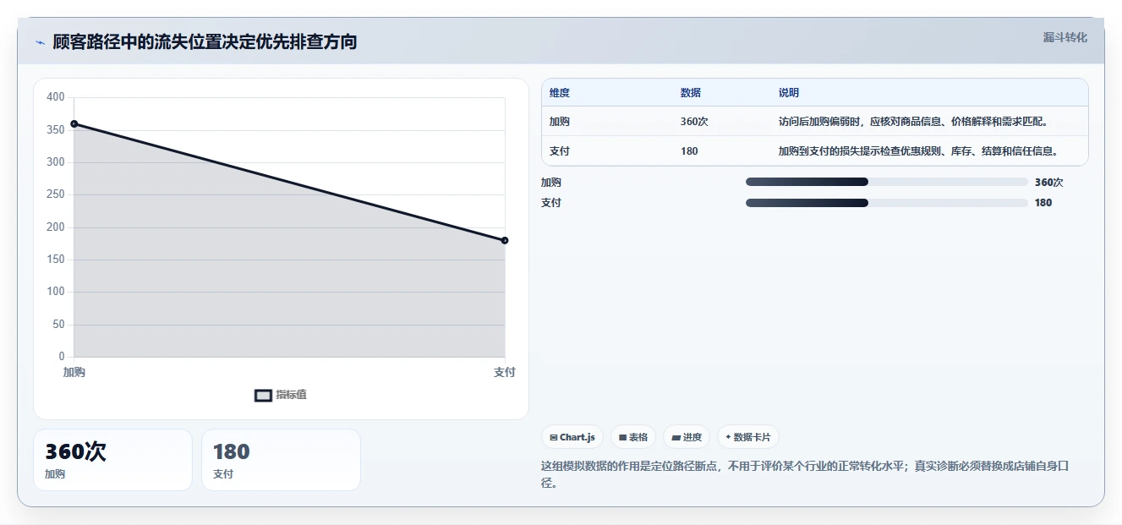Click description starting 访问后加购偏弱时
1122x525 pixels.
tap(913, 122)
